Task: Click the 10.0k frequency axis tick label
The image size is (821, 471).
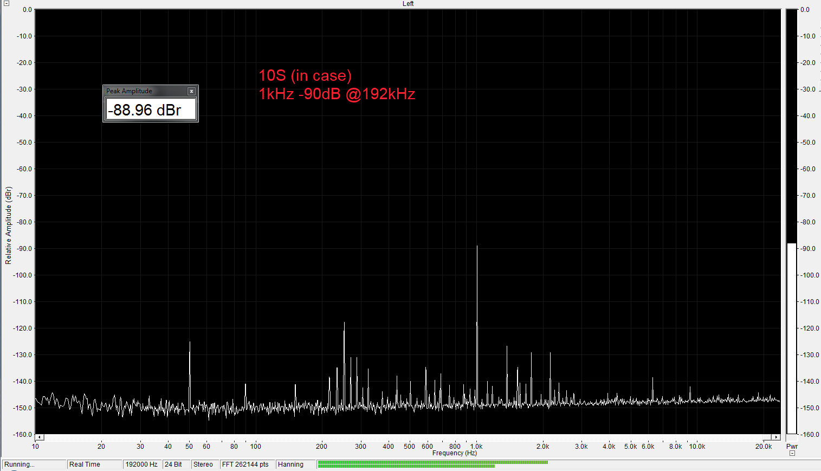Action: pyautogui.click(x=697, y=447)
